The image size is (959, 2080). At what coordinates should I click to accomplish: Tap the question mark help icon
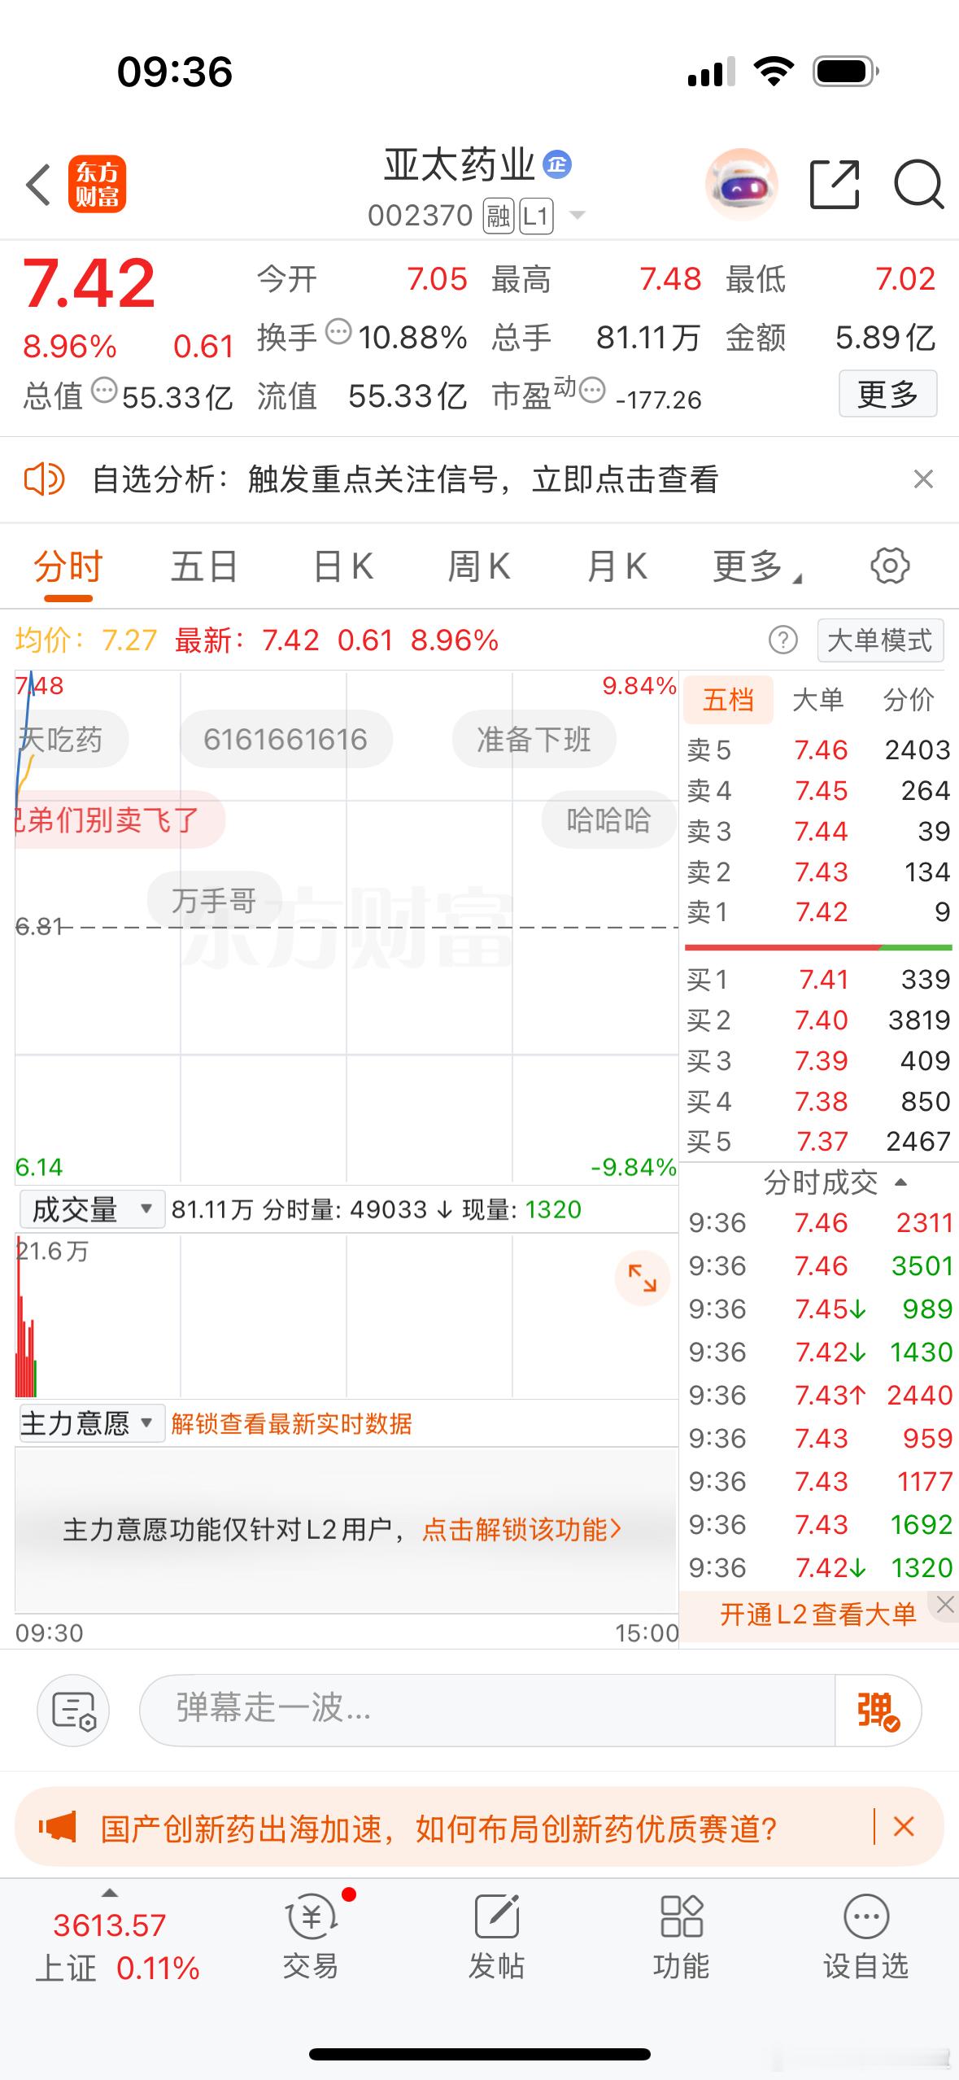(x=783, y=640)
